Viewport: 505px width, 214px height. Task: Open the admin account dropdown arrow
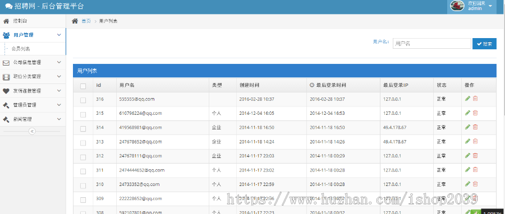click(x=490, y=6)
